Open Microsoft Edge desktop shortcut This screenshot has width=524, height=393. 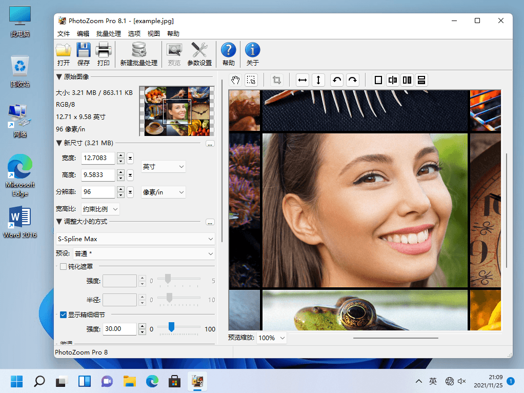coord(20,175)
